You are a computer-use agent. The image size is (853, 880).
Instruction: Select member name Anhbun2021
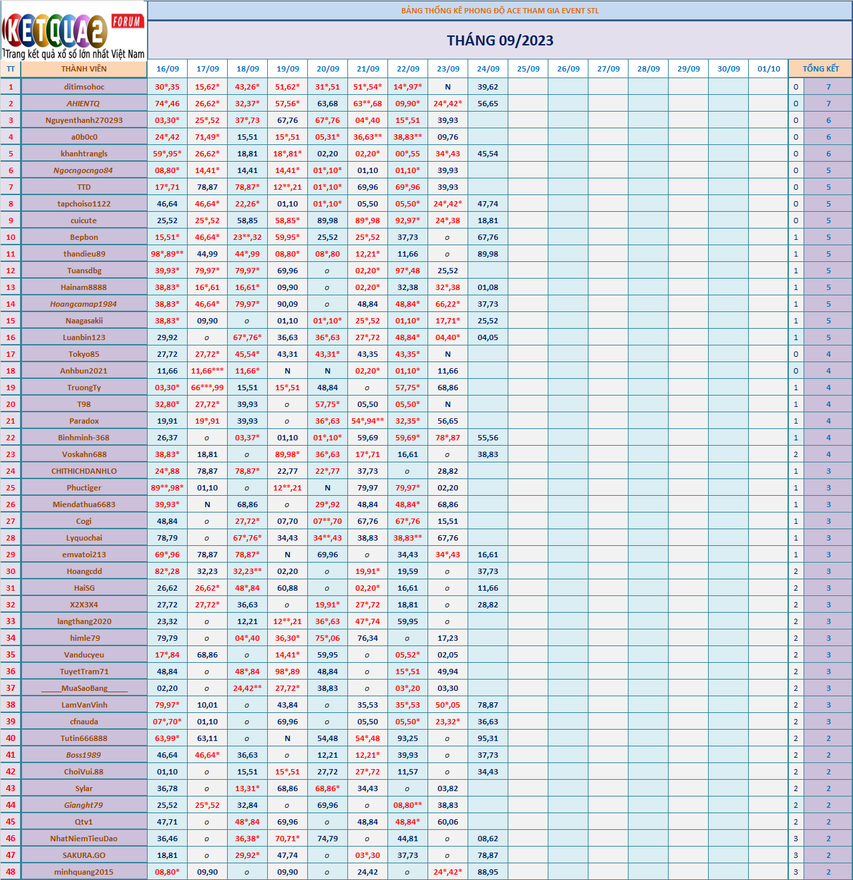point(84,371)
